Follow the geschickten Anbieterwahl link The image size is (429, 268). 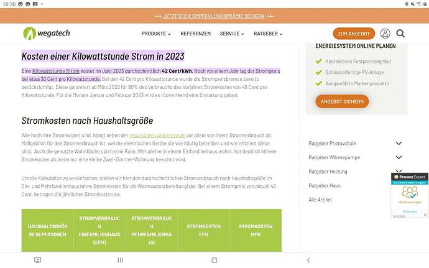pyautogui.click(x=157, y=135)
